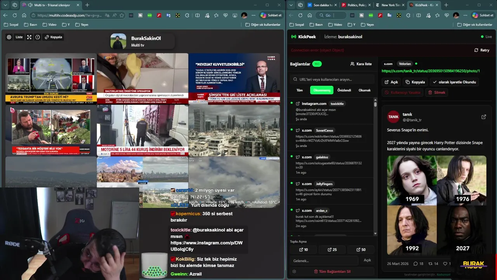Open tab actions menu in left browser

5,5
